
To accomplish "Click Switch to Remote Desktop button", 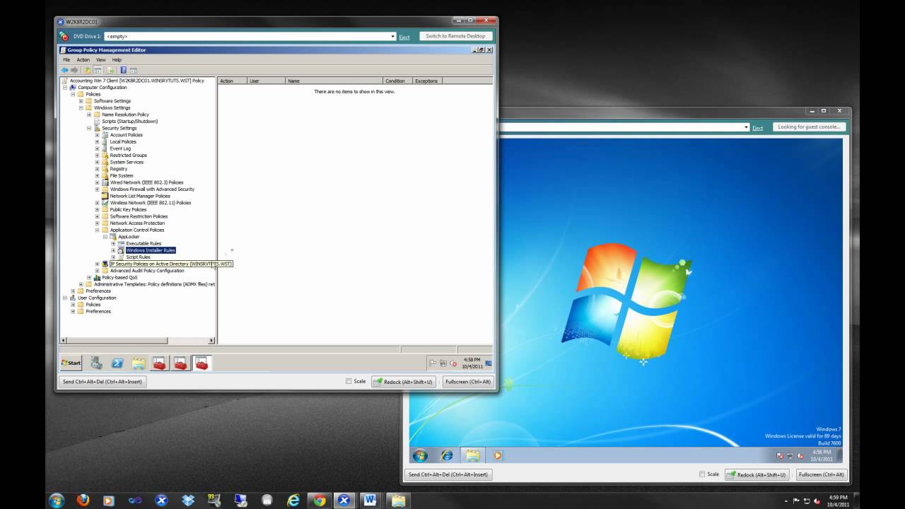I will 455,36.
